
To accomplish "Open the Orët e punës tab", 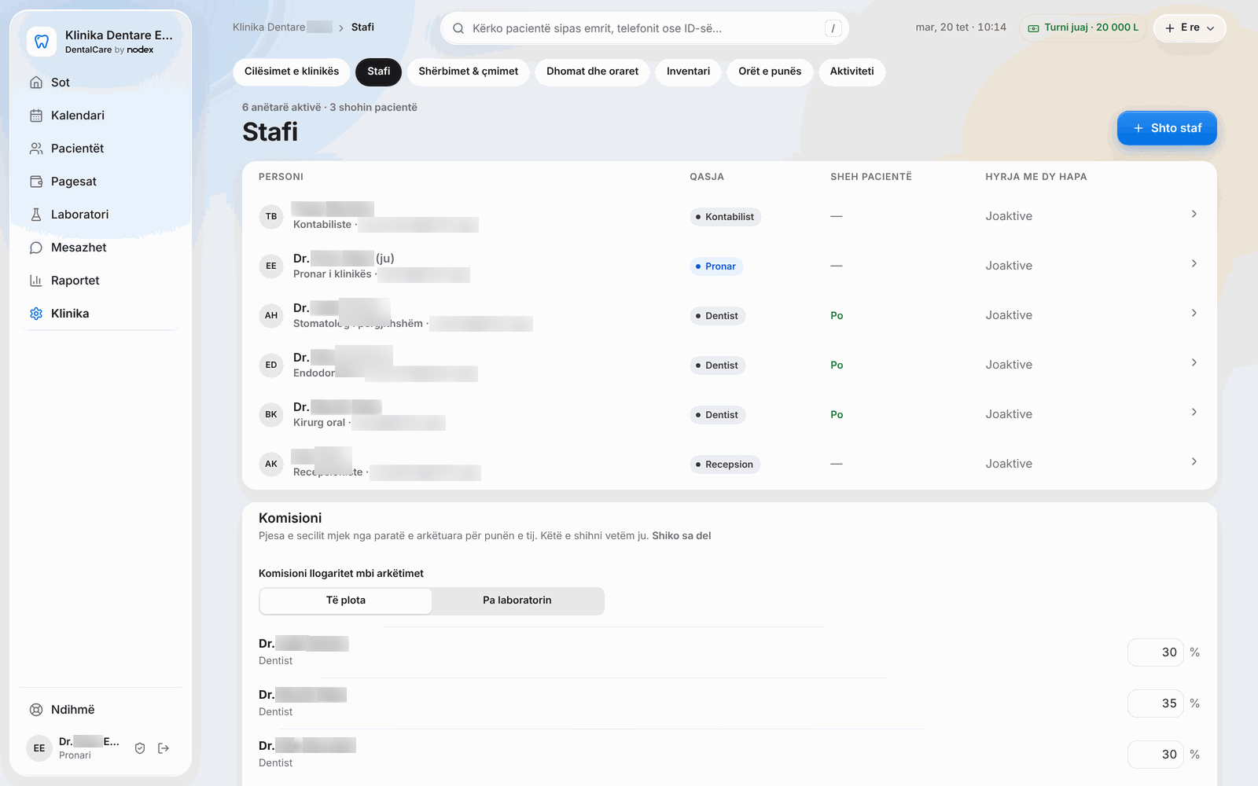I will [770, 72].
